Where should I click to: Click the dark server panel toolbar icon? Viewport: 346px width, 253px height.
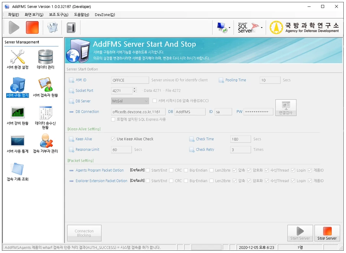pyautogui.click(x=71, y=28)
